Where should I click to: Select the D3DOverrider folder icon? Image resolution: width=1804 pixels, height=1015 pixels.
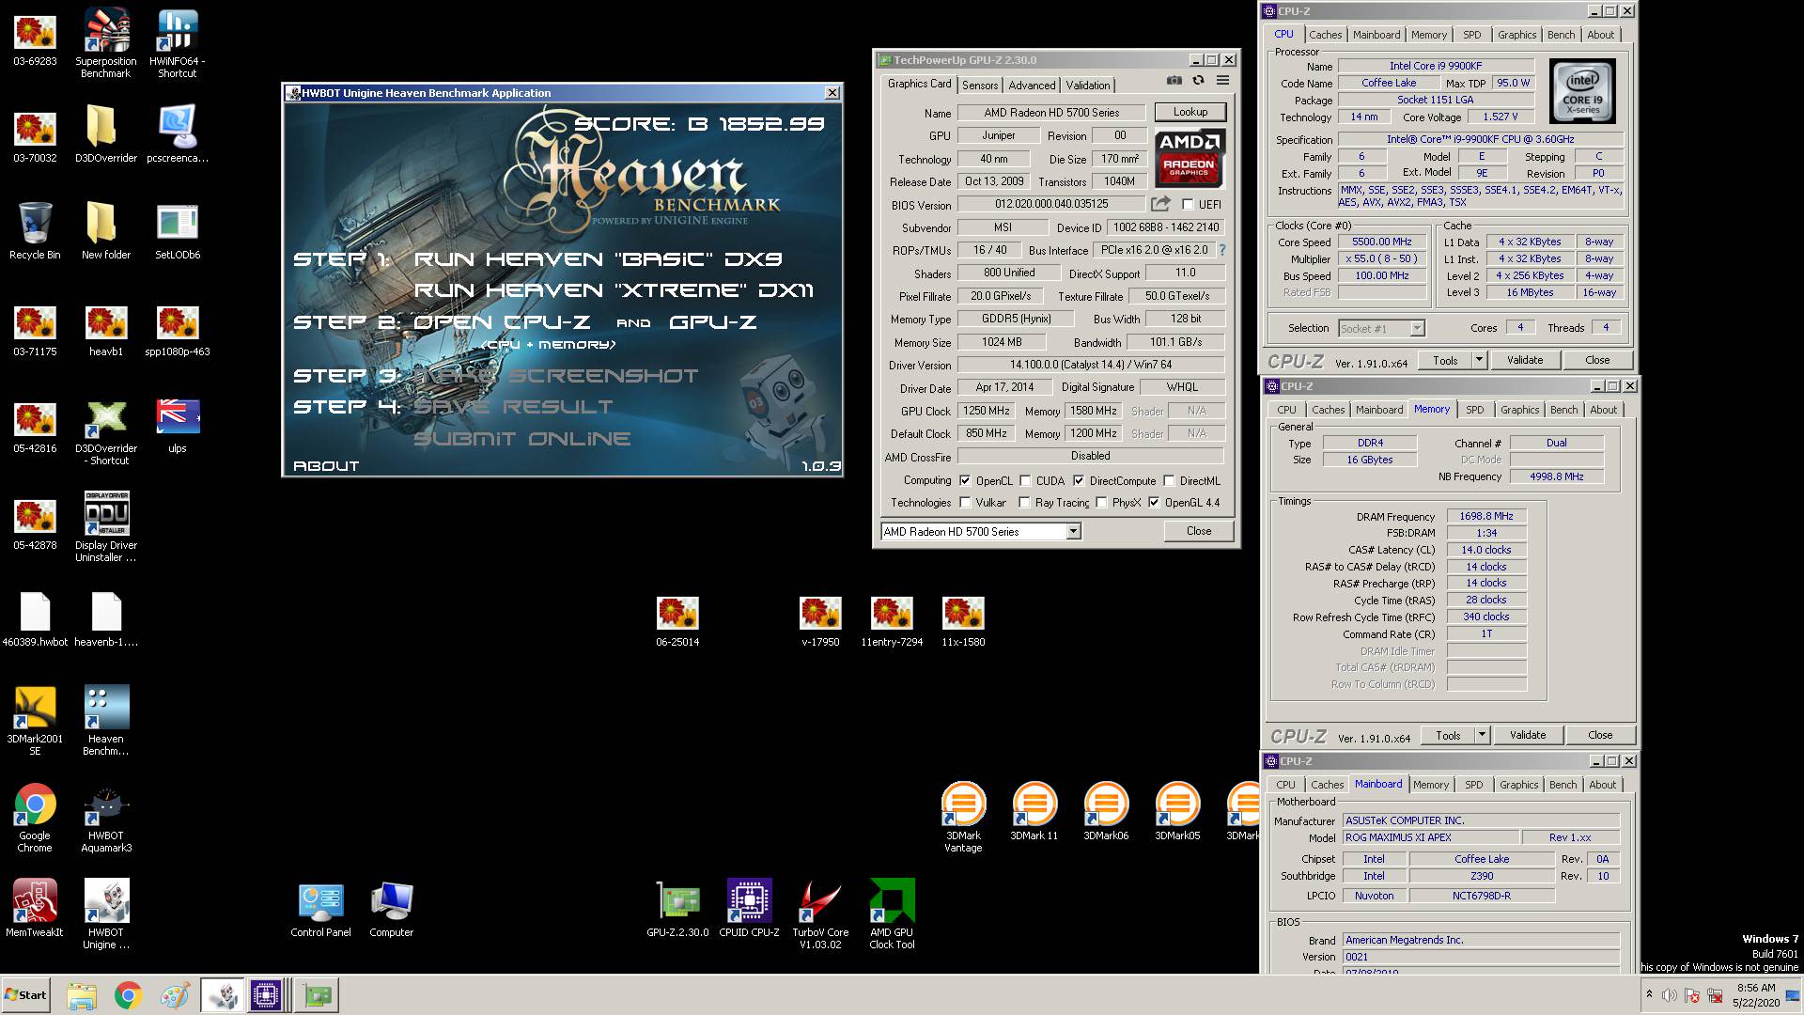point(105,133)
